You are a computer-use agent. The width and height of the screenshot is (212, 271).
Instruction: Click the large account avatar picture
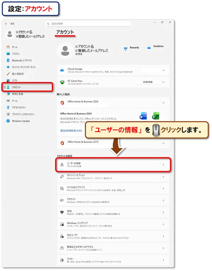pyautogui.click(x=65, y=51)
